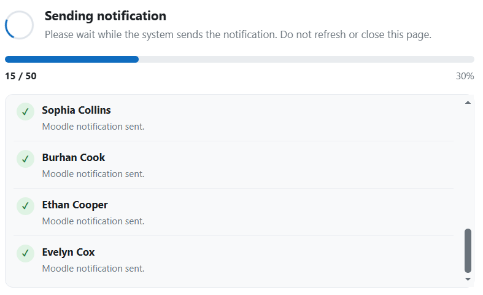
Task: Click the green checkmark beside Burhan Cook
Action: (25, 159)
